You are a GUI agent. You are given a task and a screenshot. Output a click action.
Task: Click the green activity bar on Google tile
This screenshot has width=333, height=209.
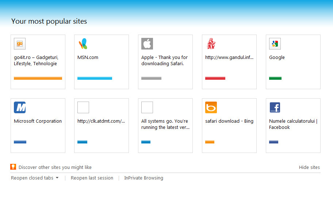pos(275,78)
